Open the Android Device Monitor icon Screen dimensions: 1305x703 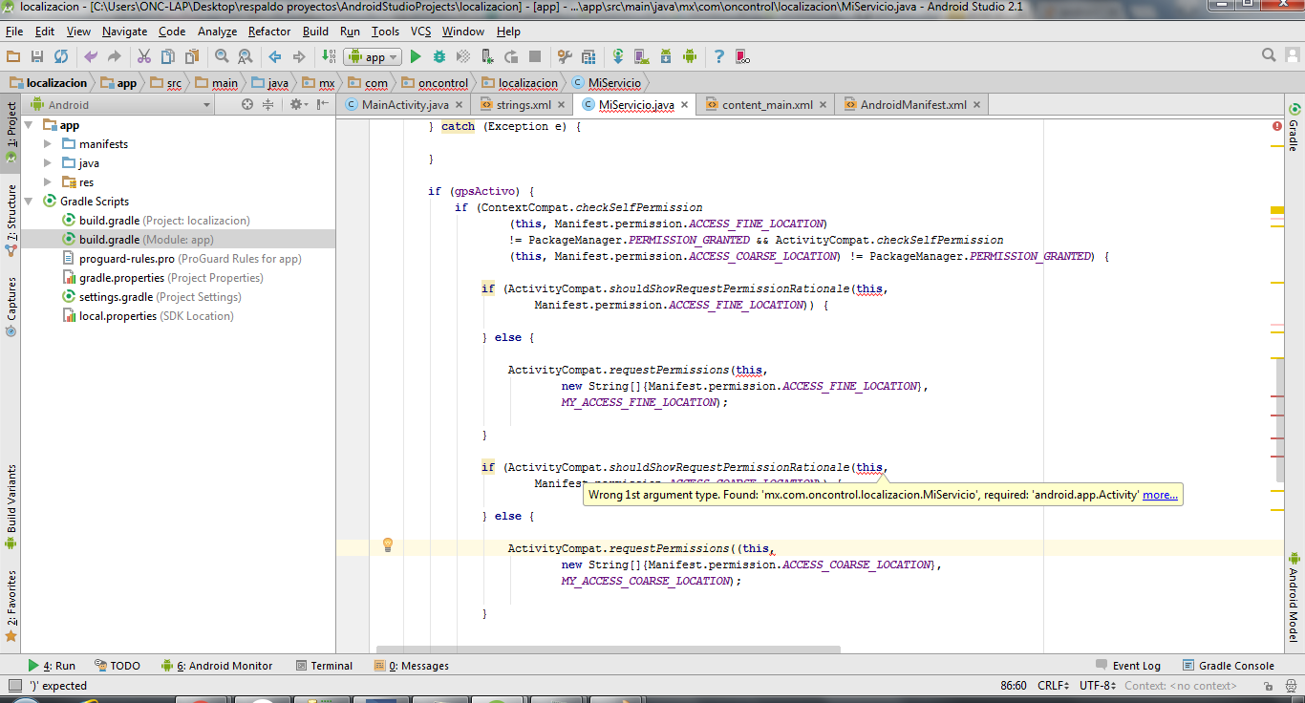690,56
